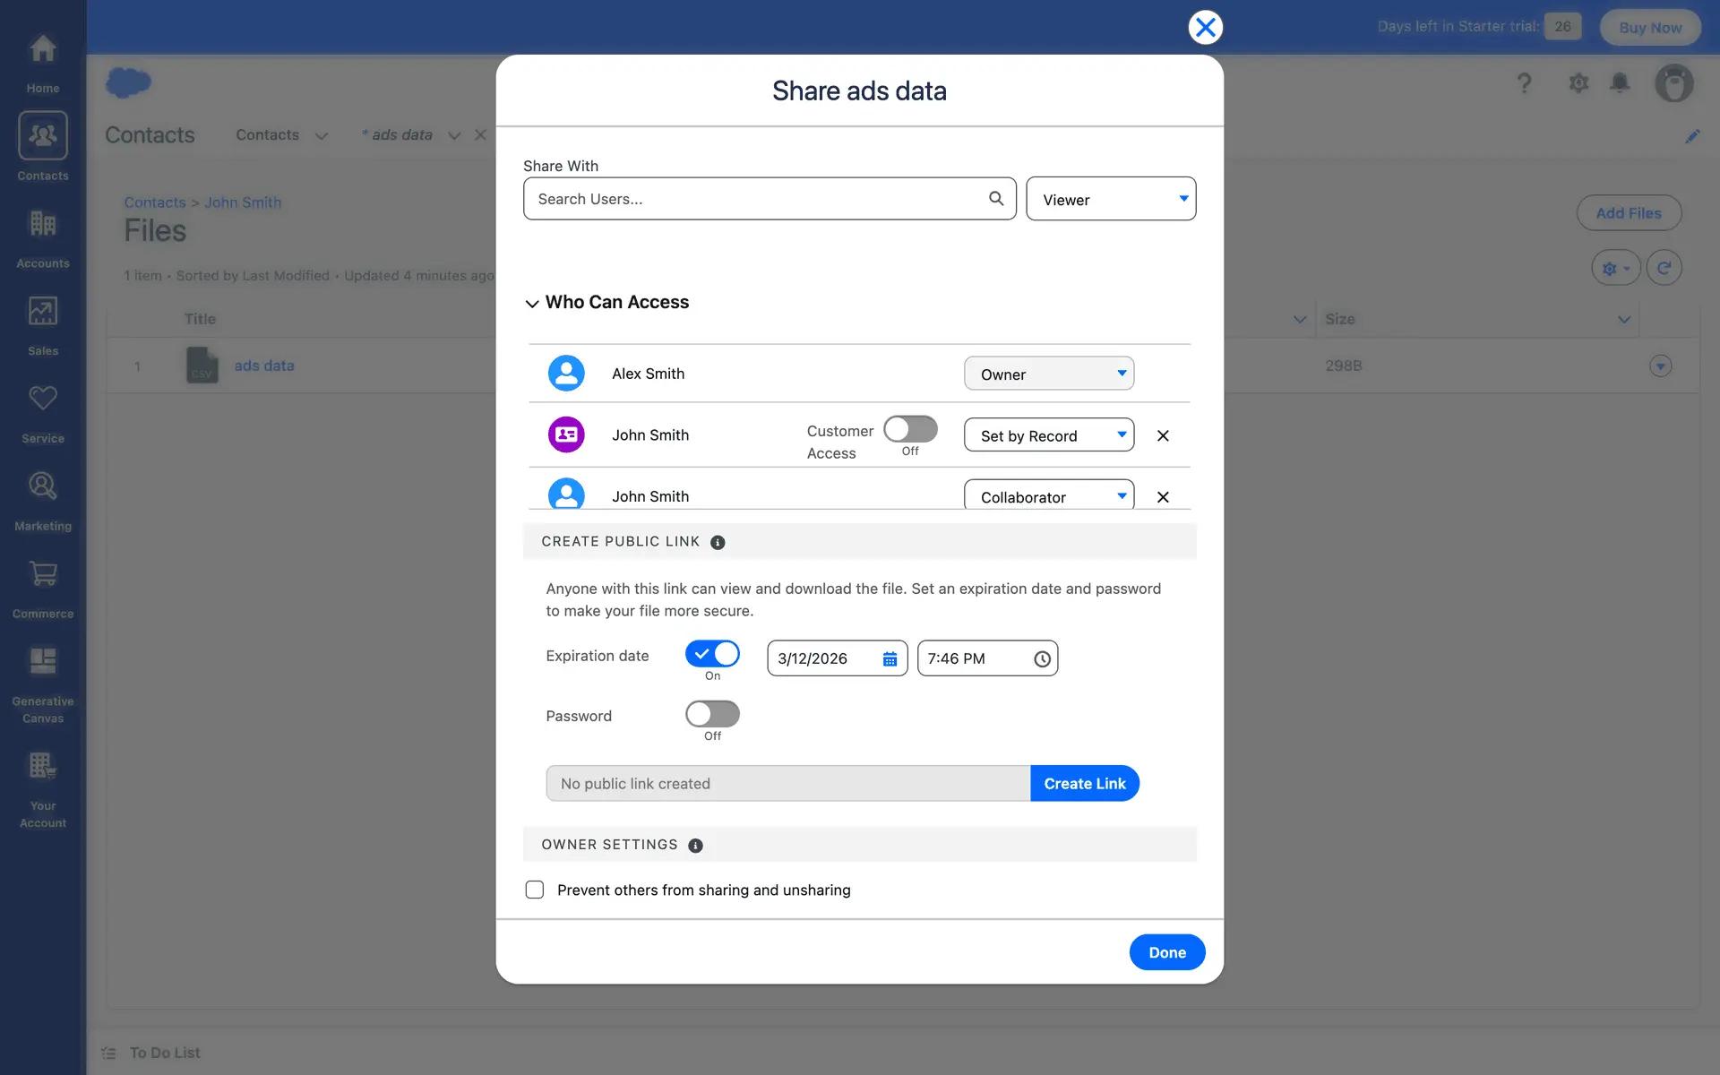Open the Viewer permission dropdown
Image resolution: width=1720 pixels, height=1075 pixels.
pyautogui.click(x=1111, y=200)
